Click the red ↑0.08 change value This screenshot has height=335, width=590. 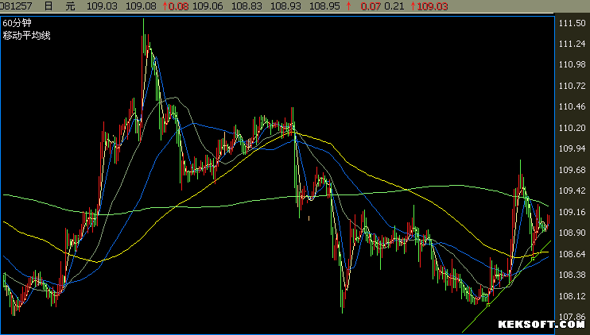click(x=176, y=6)
